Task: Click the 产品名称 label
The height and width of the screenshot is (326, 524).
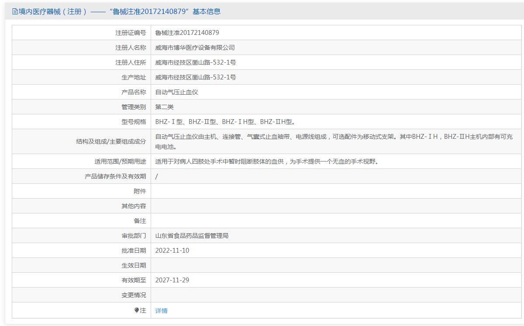Action: pyautogui.click(x=134, y=92)
